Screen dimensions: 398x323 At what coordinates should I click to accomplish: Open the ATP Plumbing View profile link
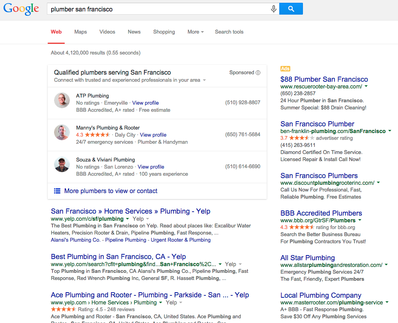[146, 103]
